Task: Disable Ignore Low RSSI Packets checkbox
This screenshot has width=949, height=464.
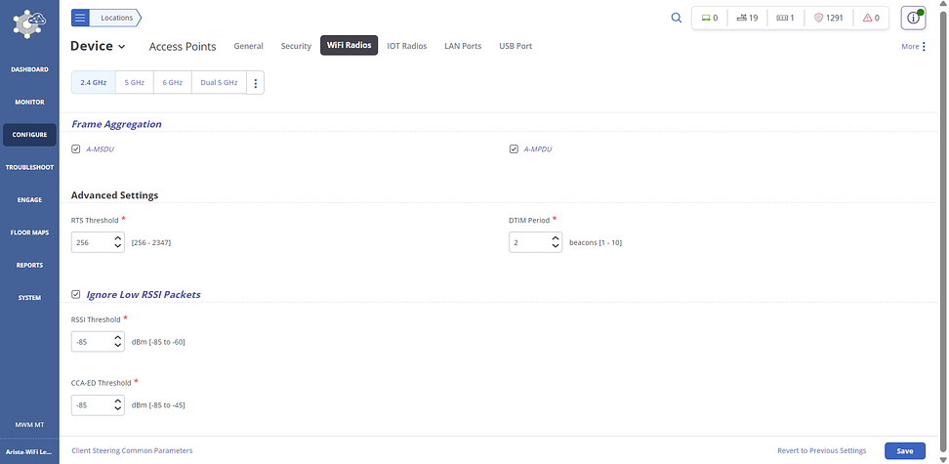Action: click(76, 294)
